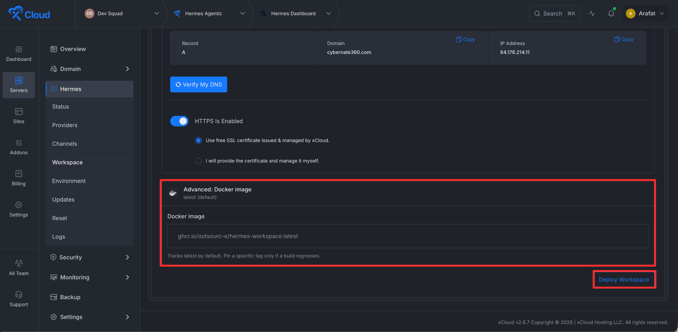The height and width of the screenshot is (332, 678).
Task: Expand the Monitoring menu section
Action: [89, 277]
